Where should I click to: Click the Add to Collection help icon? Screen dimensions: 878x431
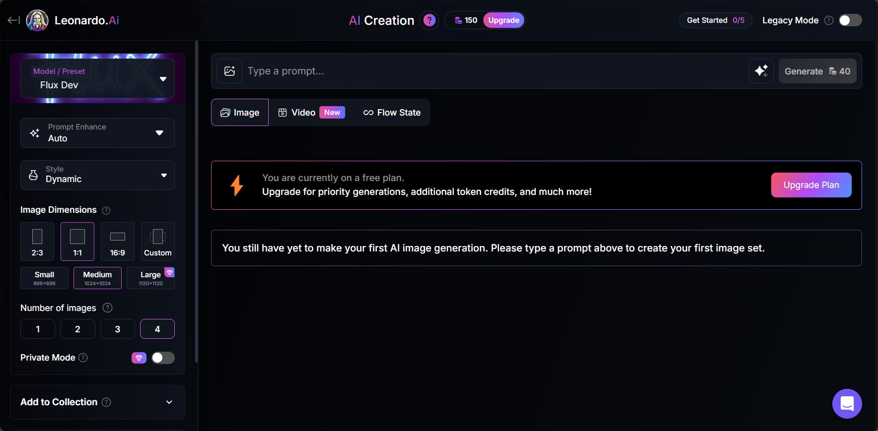pyautogui.click(x=106, y=402)
